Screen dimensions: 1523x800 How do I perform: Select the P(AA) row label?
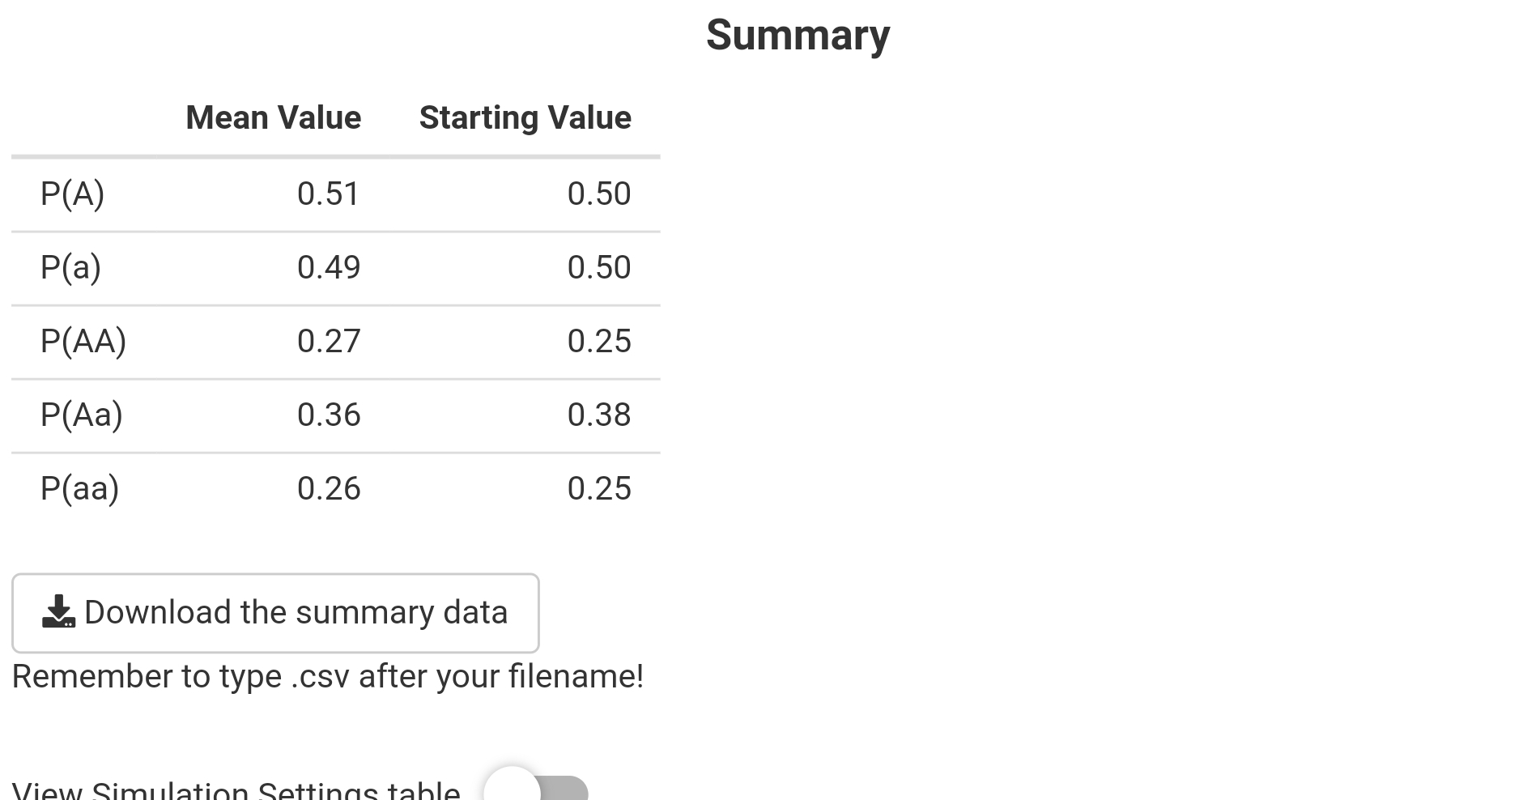83,341
